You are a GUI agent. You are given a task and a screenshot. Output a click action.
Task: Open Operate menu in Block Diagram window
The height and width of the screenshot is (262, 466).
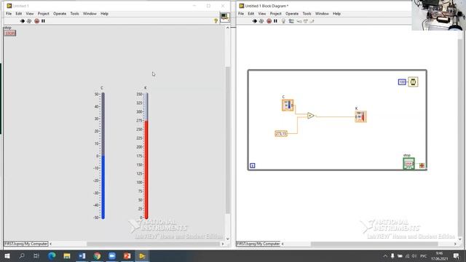292,14
